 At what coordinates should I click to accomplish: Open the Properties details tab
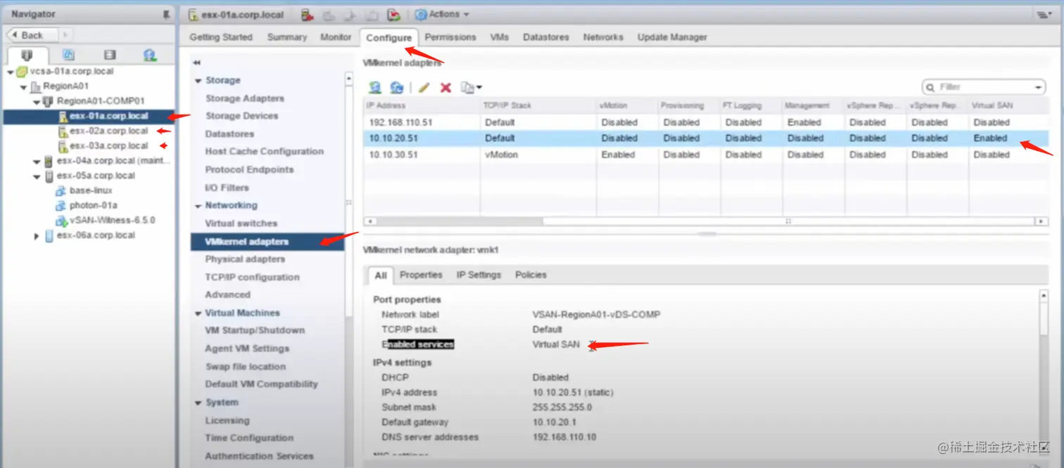(421, 275)
